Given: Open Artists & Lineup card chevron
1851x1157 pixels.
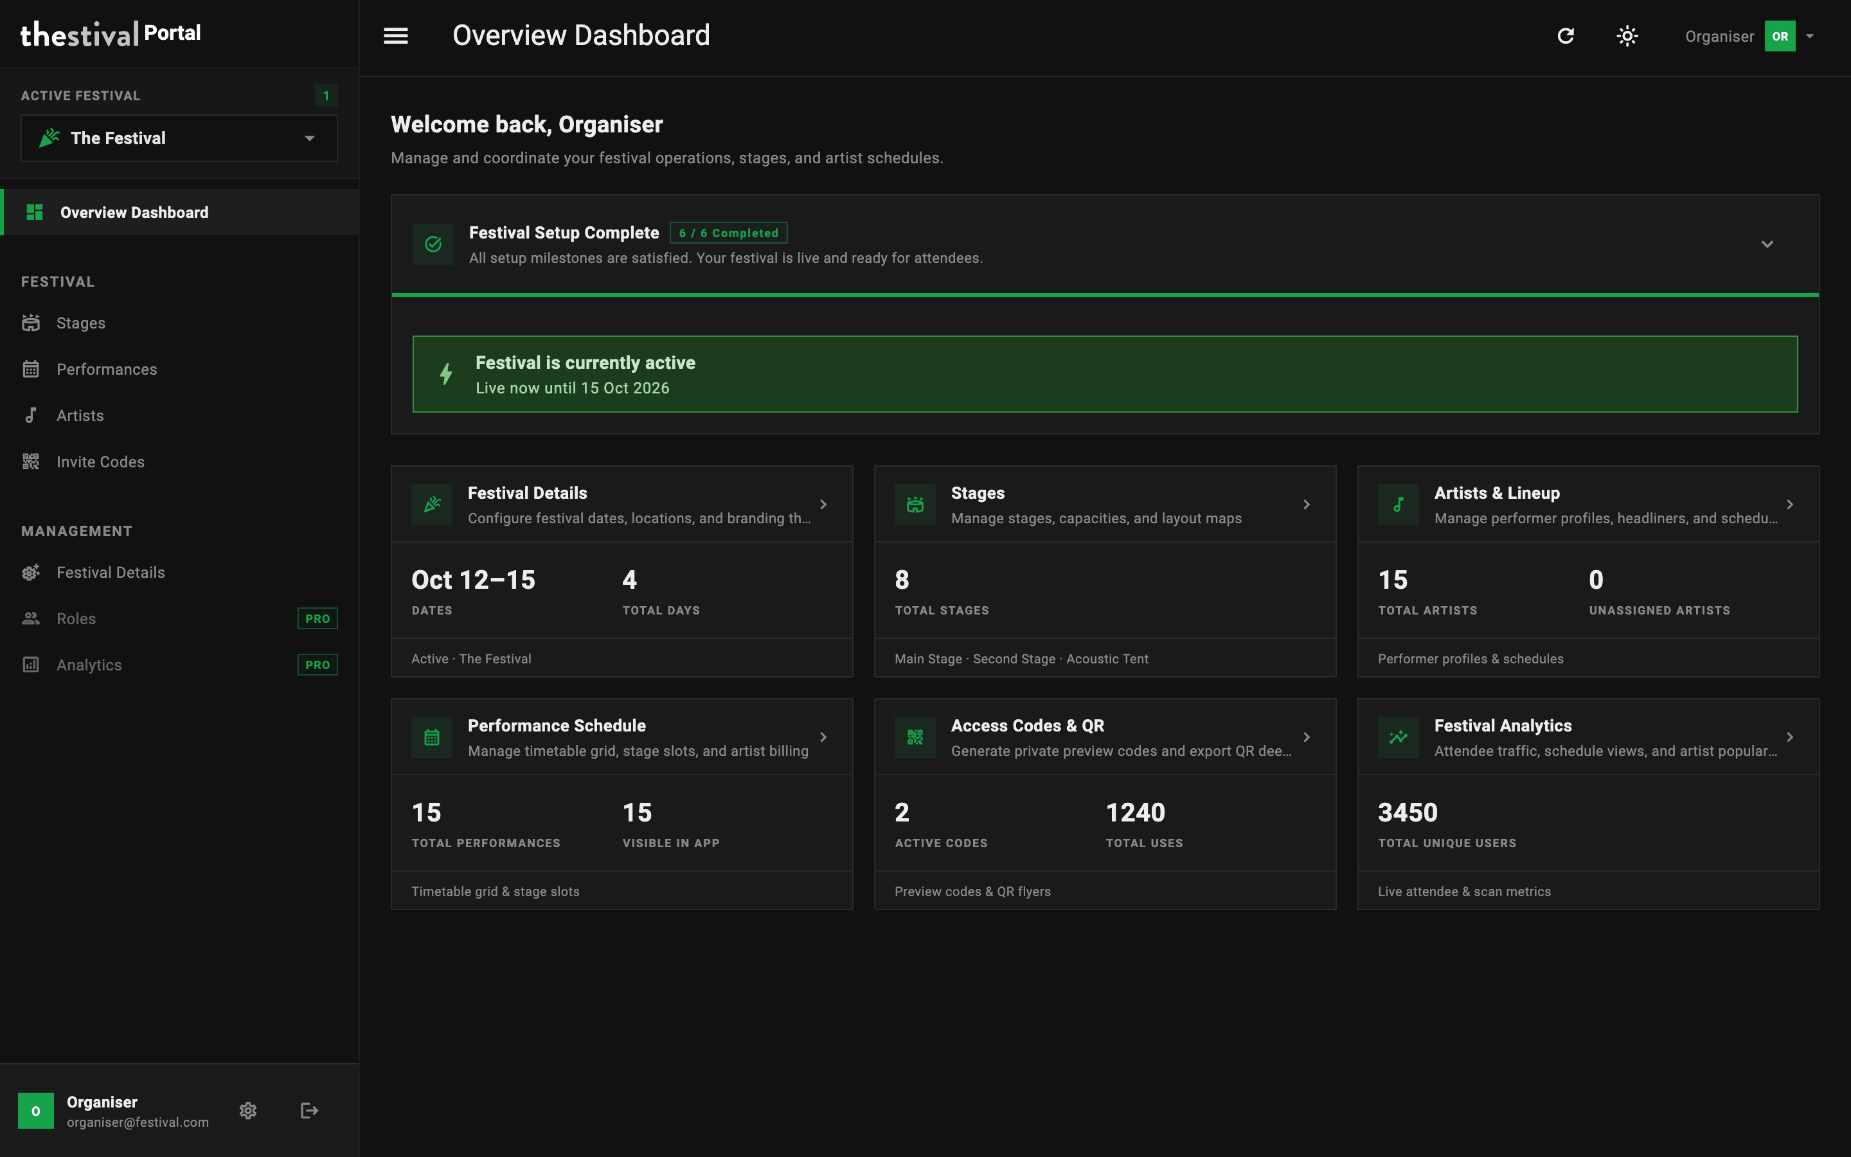Looking at the screenshot, I should (x=1790, y=505).
